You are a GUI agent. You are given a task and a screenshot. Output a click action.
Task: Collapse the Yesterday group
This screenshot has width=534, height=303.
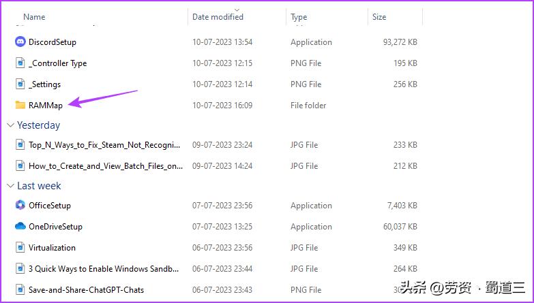[11, 125]
